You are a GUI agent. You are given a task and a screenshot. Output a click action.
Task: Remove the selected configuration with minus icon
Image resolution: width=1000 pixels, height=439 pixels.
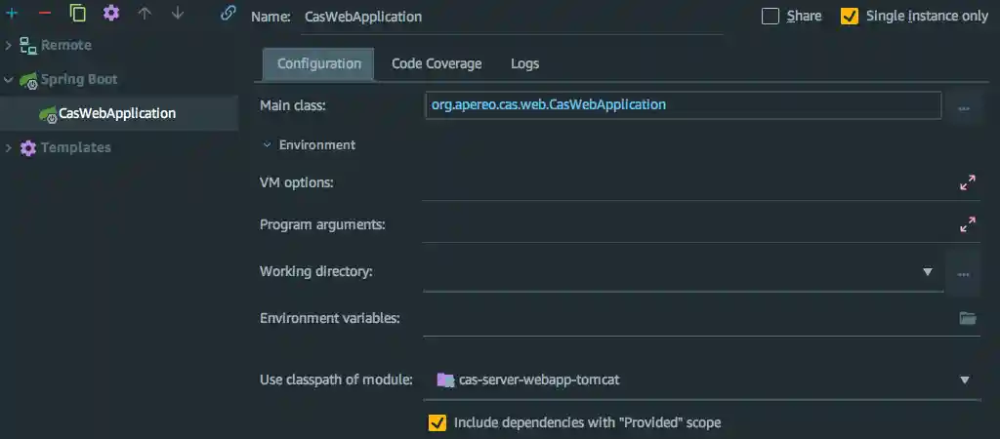(x=45, y=14)
